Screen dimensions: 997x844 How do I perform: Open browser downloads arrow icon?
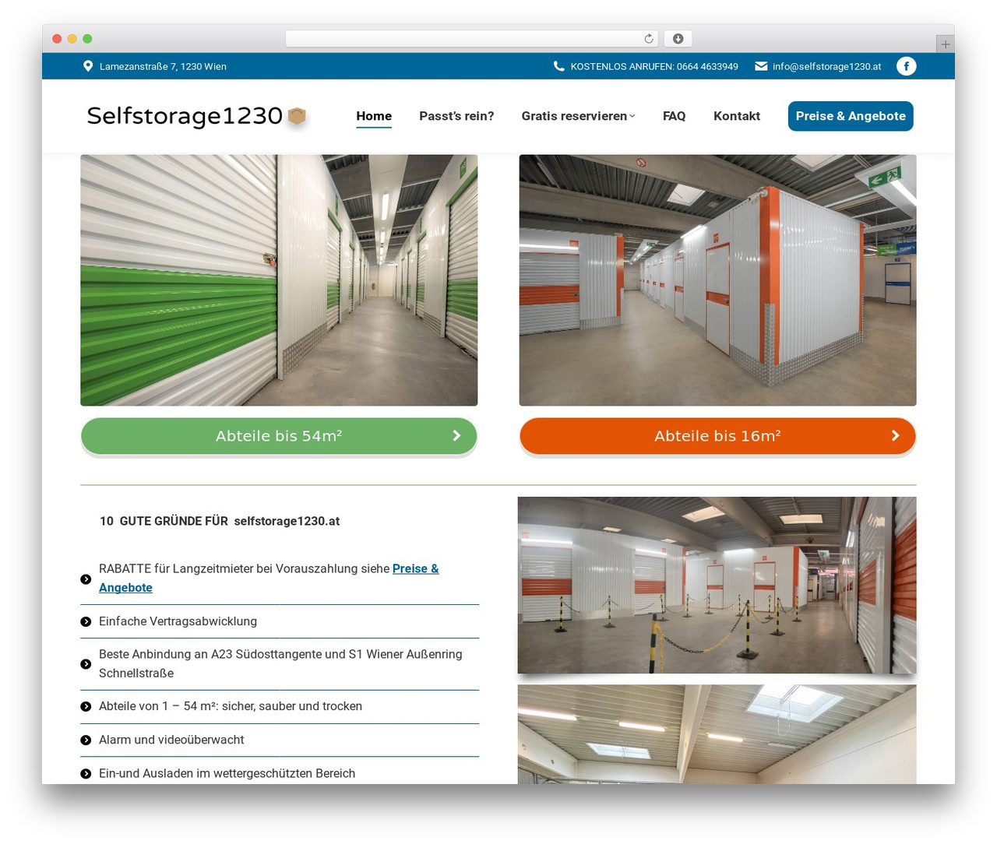coord(678,39)
